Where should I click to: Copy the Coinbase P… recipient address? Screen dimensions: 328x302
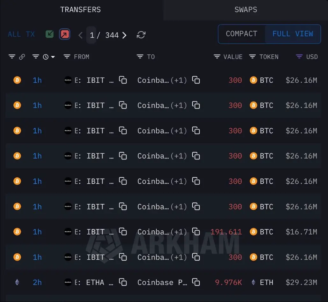coord(196,282)
